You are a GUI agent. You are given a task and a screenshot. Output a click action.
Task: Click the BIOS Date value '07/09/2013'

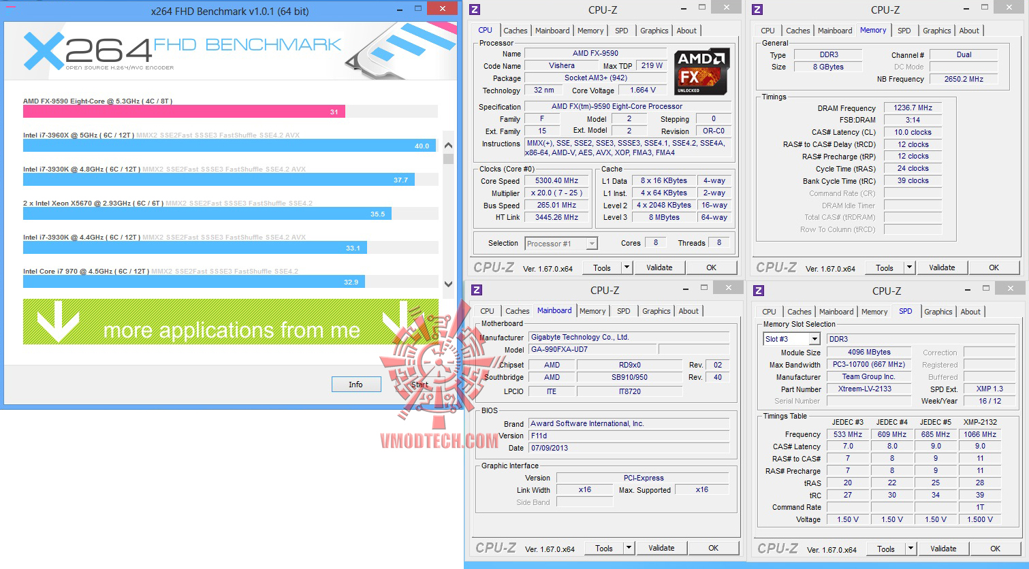[x=629, y=448]
